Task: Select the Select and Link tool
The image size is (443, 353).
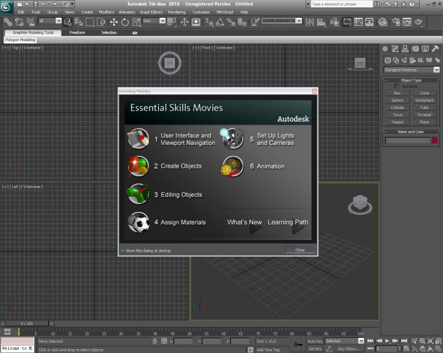Action: (8, 22)
